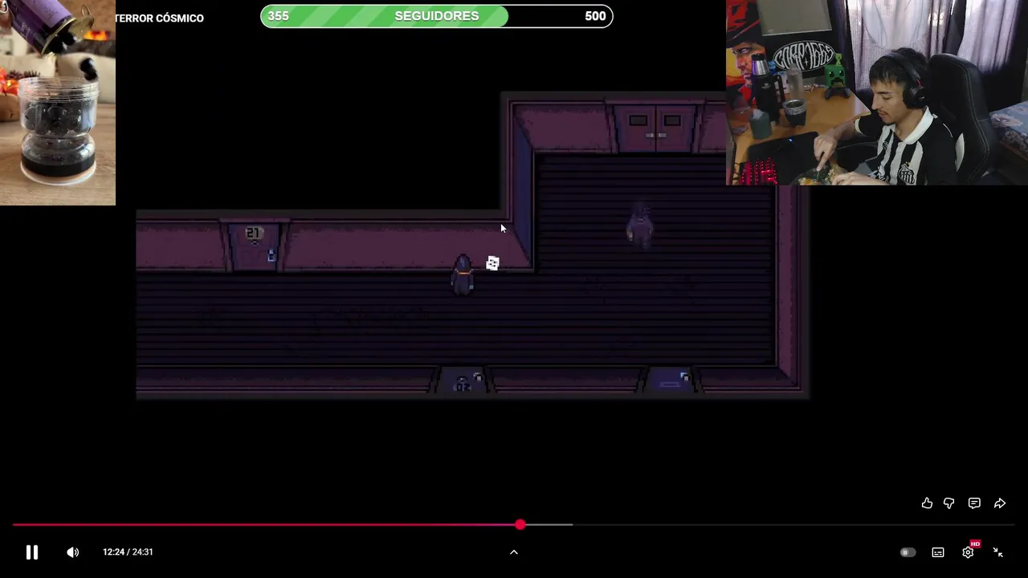
Task: Click the TERROR CÓSMICO title text
Action: 159,18
